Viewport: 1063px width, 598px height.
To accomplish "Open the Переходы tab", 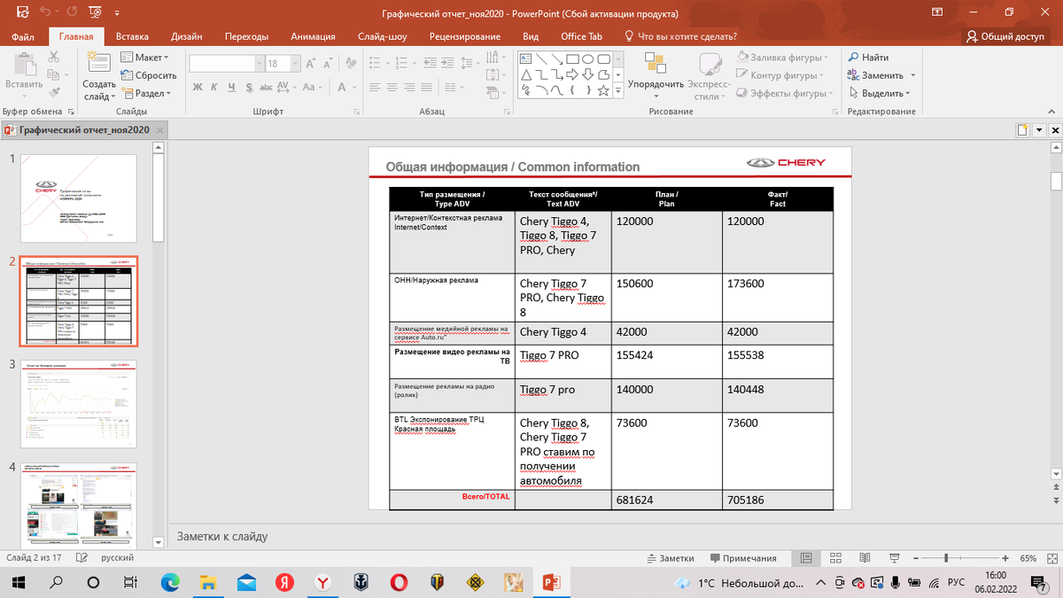I will (x=246, y=36).
